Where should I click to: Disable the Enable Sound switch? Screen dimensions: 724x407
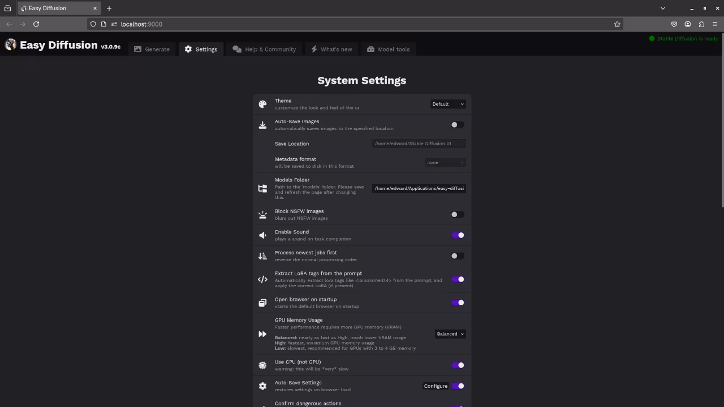(x=458, y=235)
